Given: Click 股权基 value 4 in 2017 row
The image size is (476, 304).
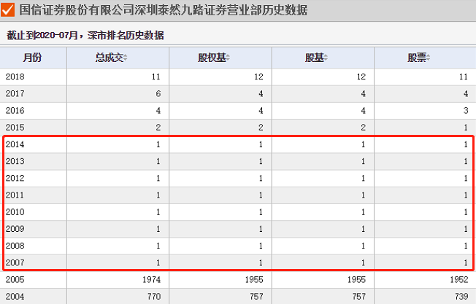Looking at the screenshot, I should point(261,93).
